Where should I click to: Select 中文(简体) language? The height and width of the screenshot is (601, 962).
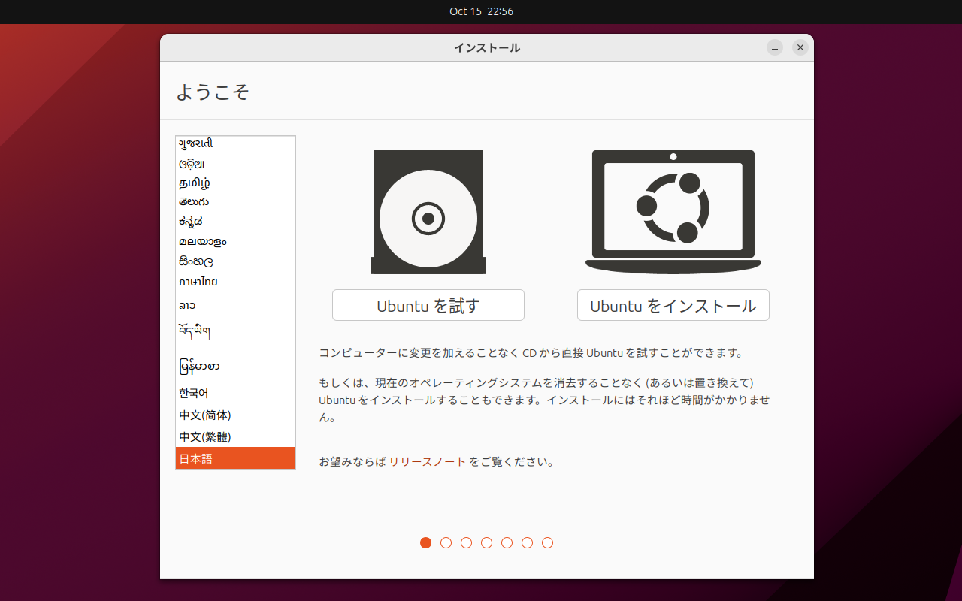click(204, 414)
